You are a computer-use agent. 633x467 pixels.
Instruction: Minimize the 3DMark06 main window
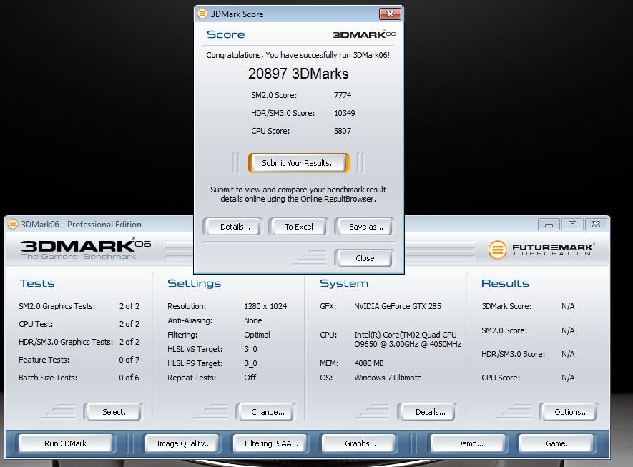(x=549, y=225)
